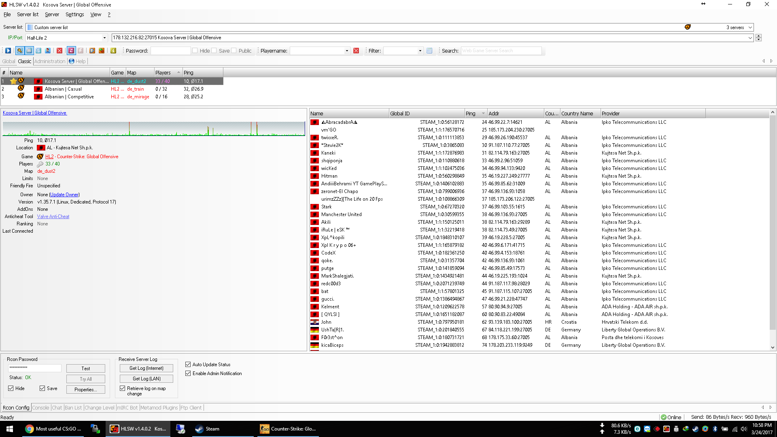Open the Settings menu
The height and width of the screenshot is (437, 777).
tap(75, 15)
